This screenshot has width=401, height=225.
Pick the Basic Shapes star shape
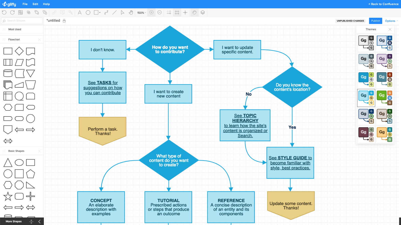click(8, 196)
